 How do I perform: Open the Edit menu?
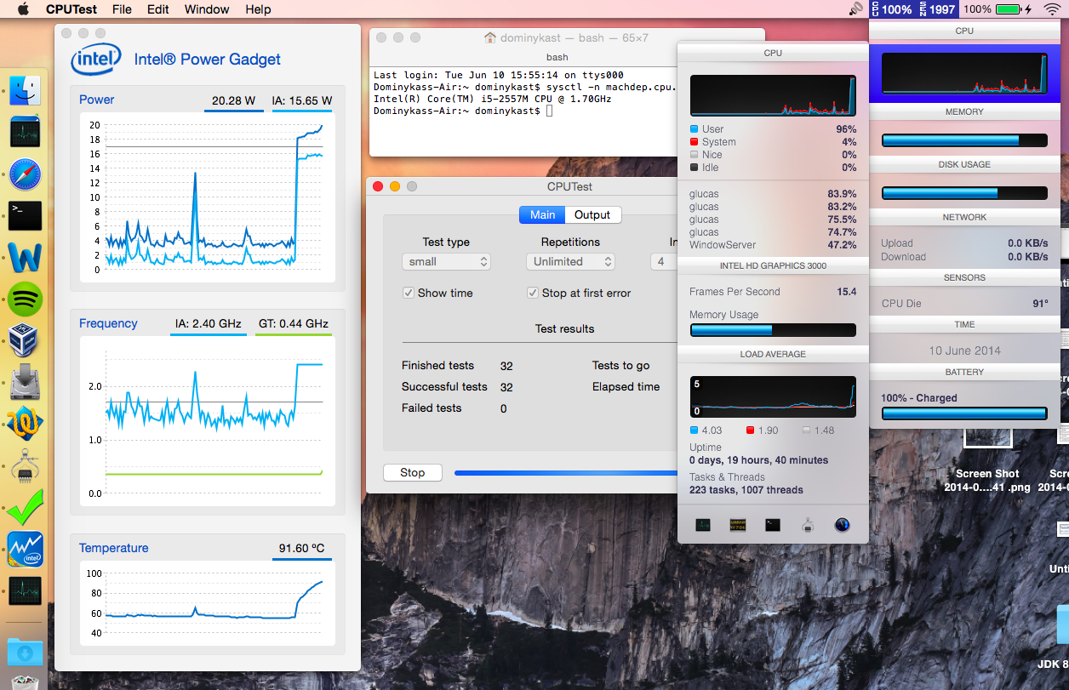[x=157, y=9]
